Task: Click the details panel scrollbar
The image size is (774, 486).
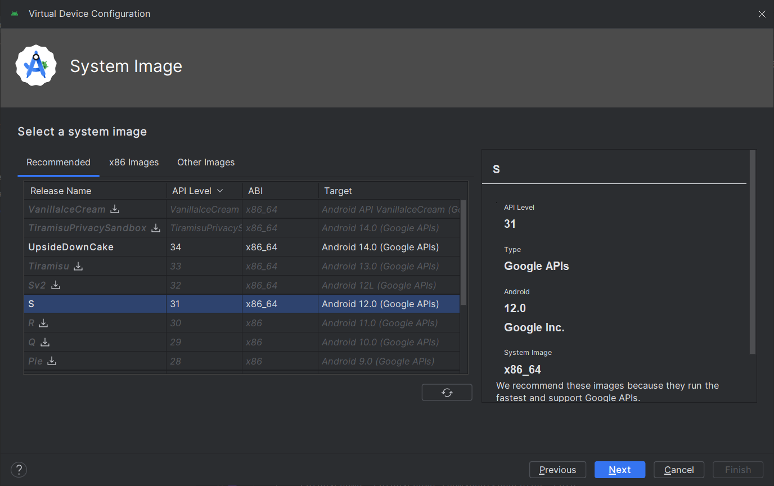Action: point(753,253)
